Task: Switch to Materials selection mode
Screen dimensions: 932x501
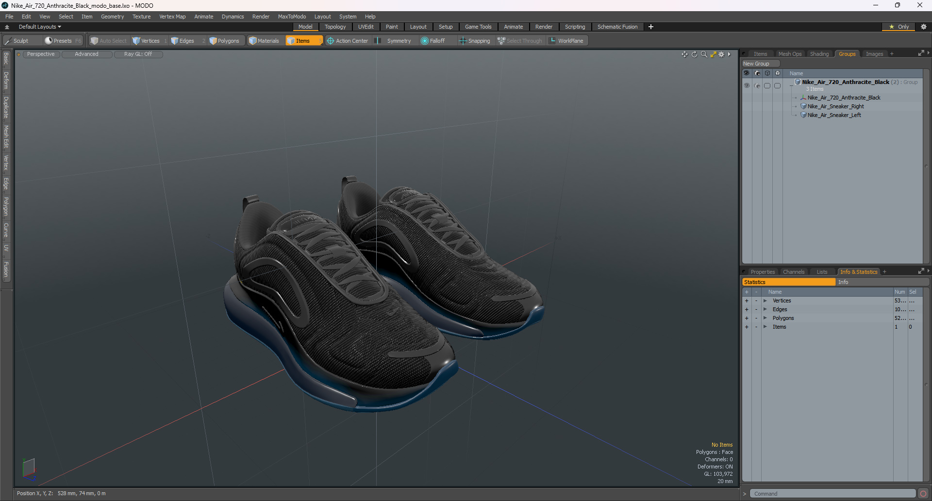Action: (x=264, y=41)
